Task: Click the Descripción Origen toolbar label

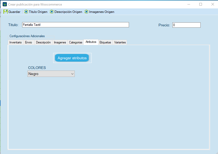Action: tap(68, 12)
